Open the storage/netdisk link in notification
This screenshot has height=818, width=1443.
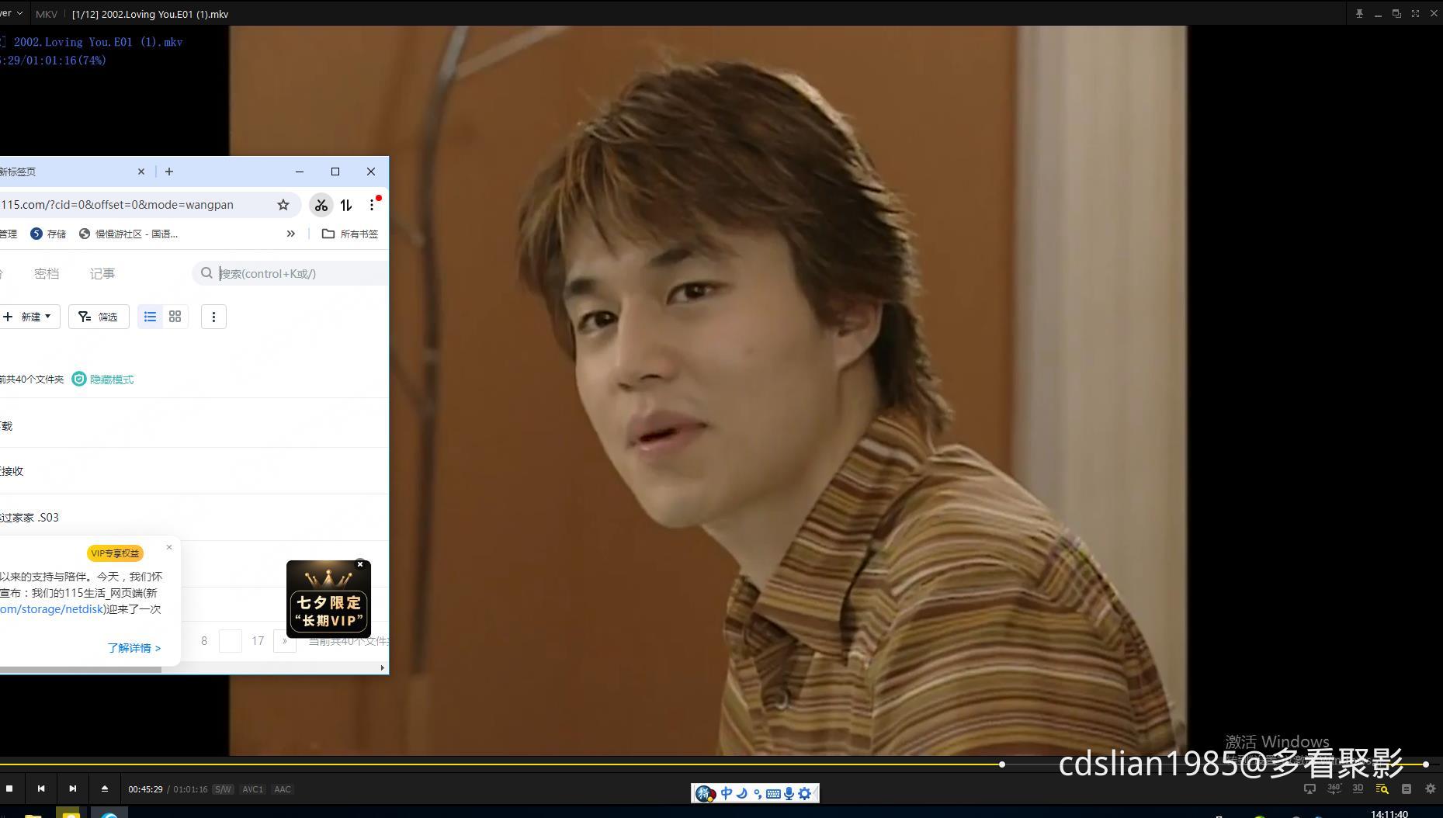tap(52, 609)
